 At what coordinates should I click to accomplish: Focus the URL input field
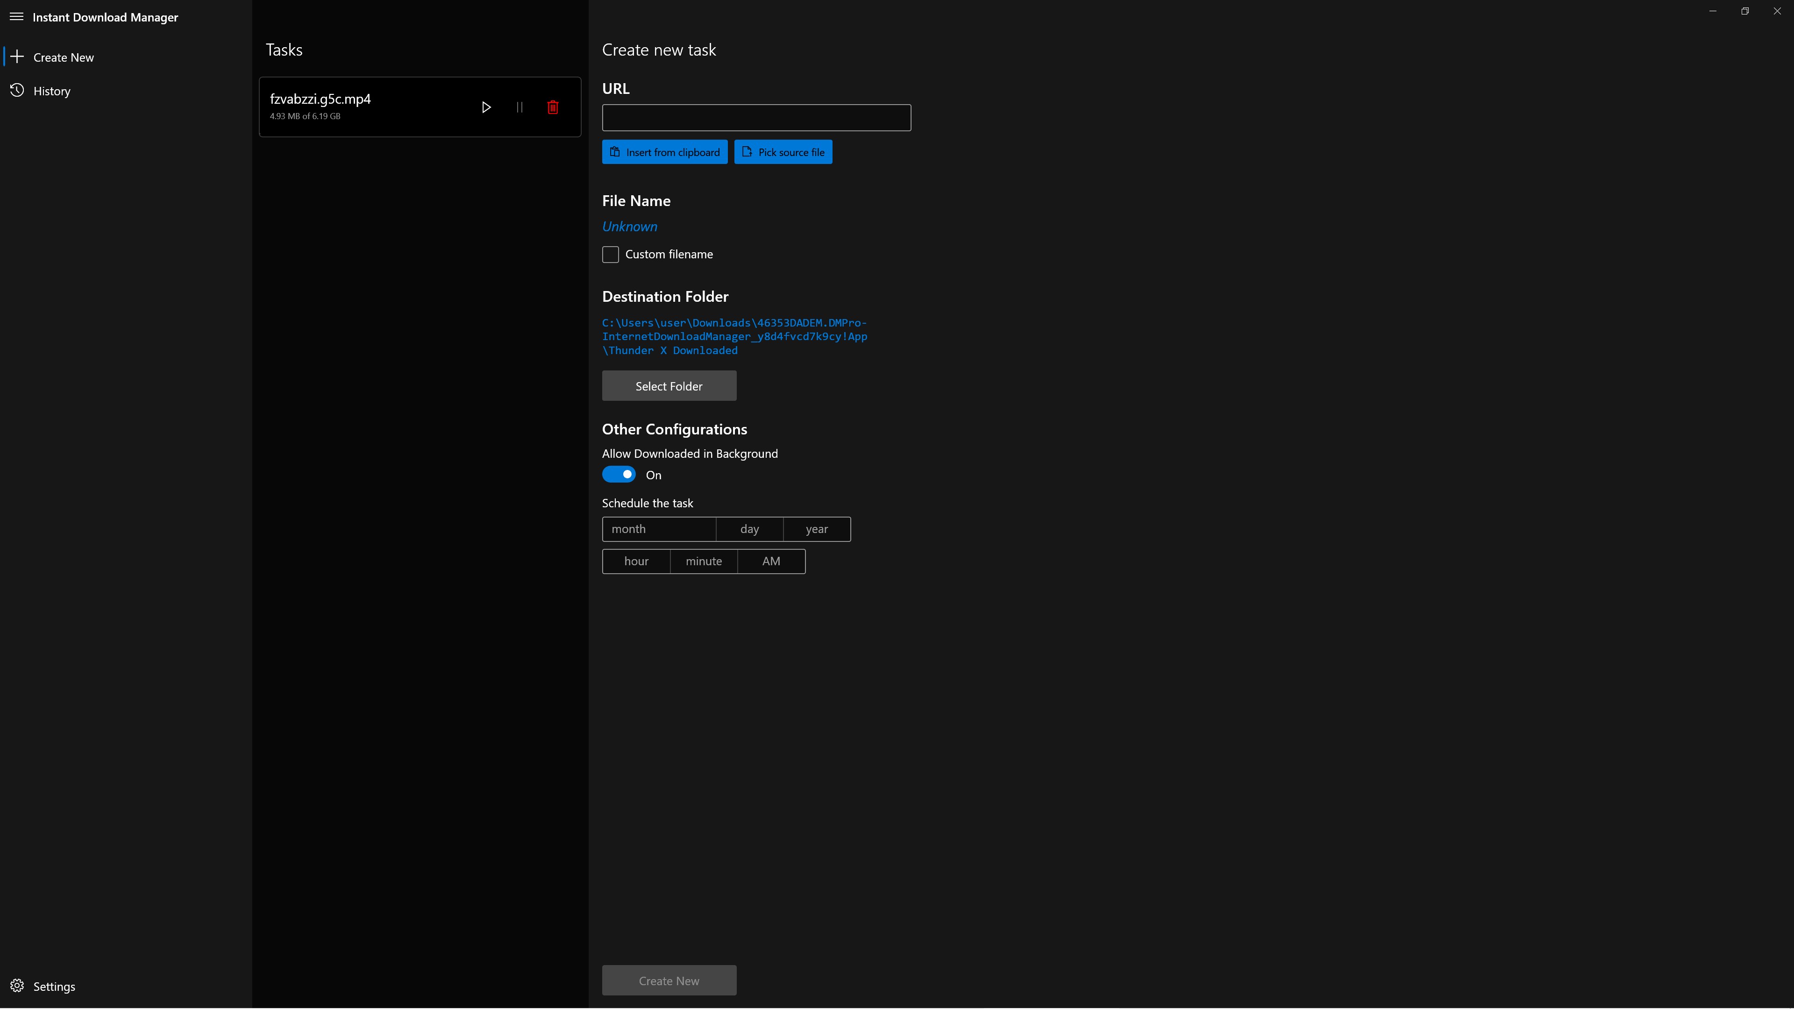756,118
